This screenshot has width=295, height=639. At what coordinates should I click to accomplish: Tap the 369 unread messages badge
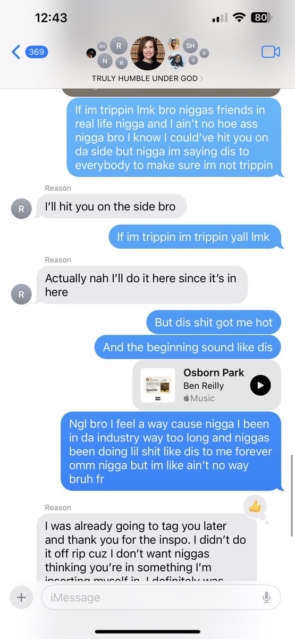pos(36,52)
